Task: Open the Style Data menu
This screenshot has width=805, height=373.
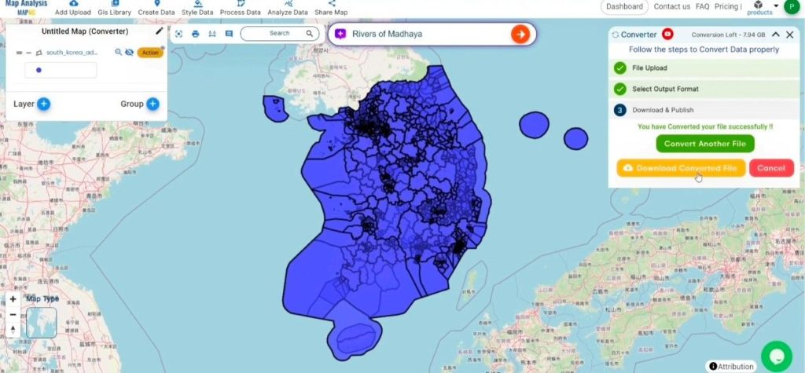Action: pos(197,8)
